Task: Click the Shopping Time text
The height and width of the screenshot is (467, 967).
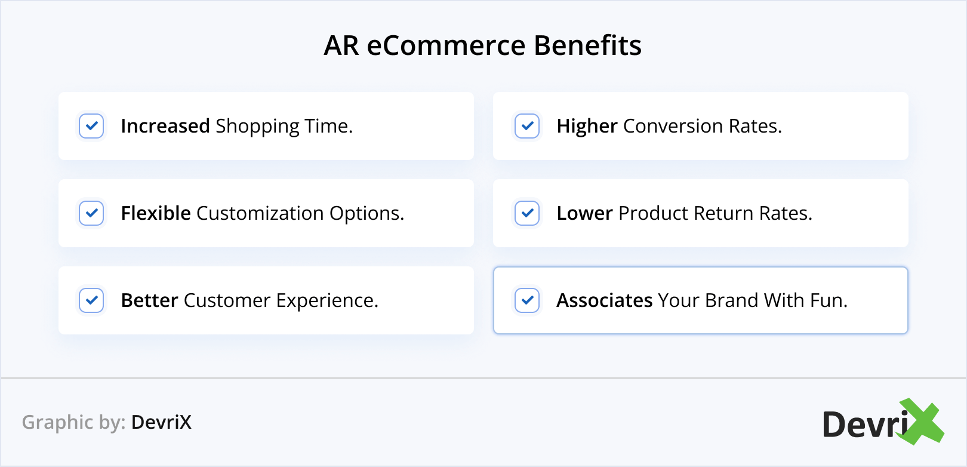Action: tap(284, 126)
